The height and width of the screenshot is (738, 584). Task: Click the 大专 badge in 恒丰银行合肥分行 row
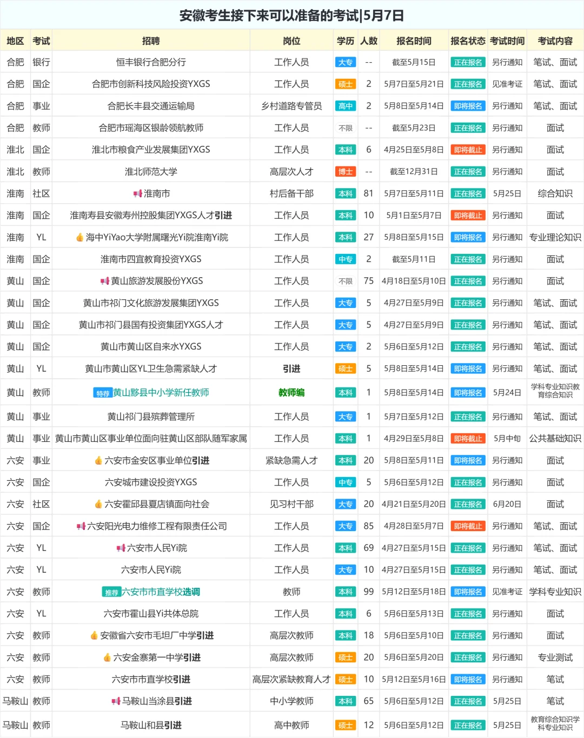346,62
